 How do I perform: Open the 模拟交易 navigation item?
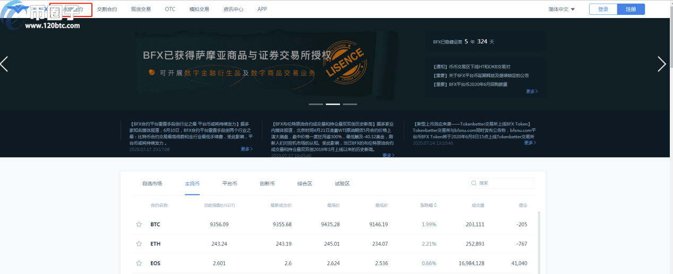point(199,10)
